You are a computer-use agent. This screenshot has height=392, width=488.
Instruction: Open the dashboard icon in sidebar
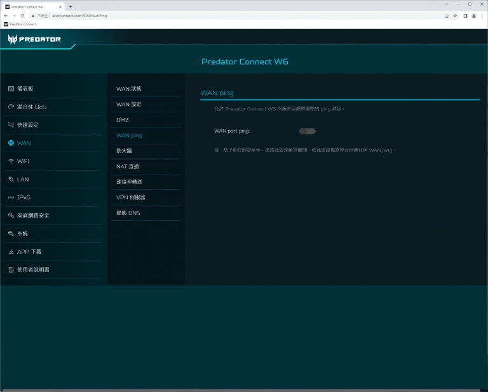tap(11, 89)
